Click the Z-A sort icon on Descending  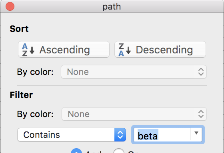(124, 50)
